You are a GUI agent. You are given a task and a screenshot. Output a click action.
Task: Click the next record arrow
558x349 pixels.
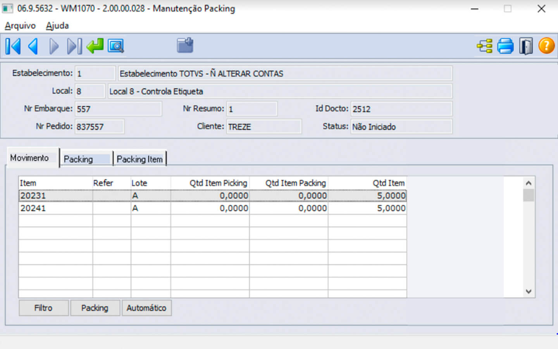pos(54,47)
